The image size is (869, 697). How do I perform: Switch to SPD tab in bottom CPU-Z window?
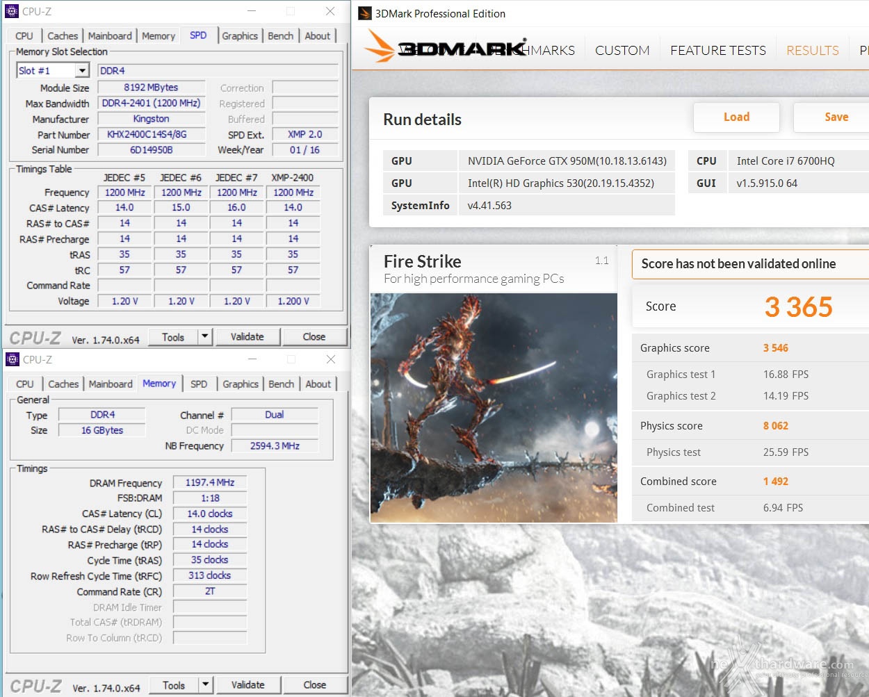pos(199,384)
